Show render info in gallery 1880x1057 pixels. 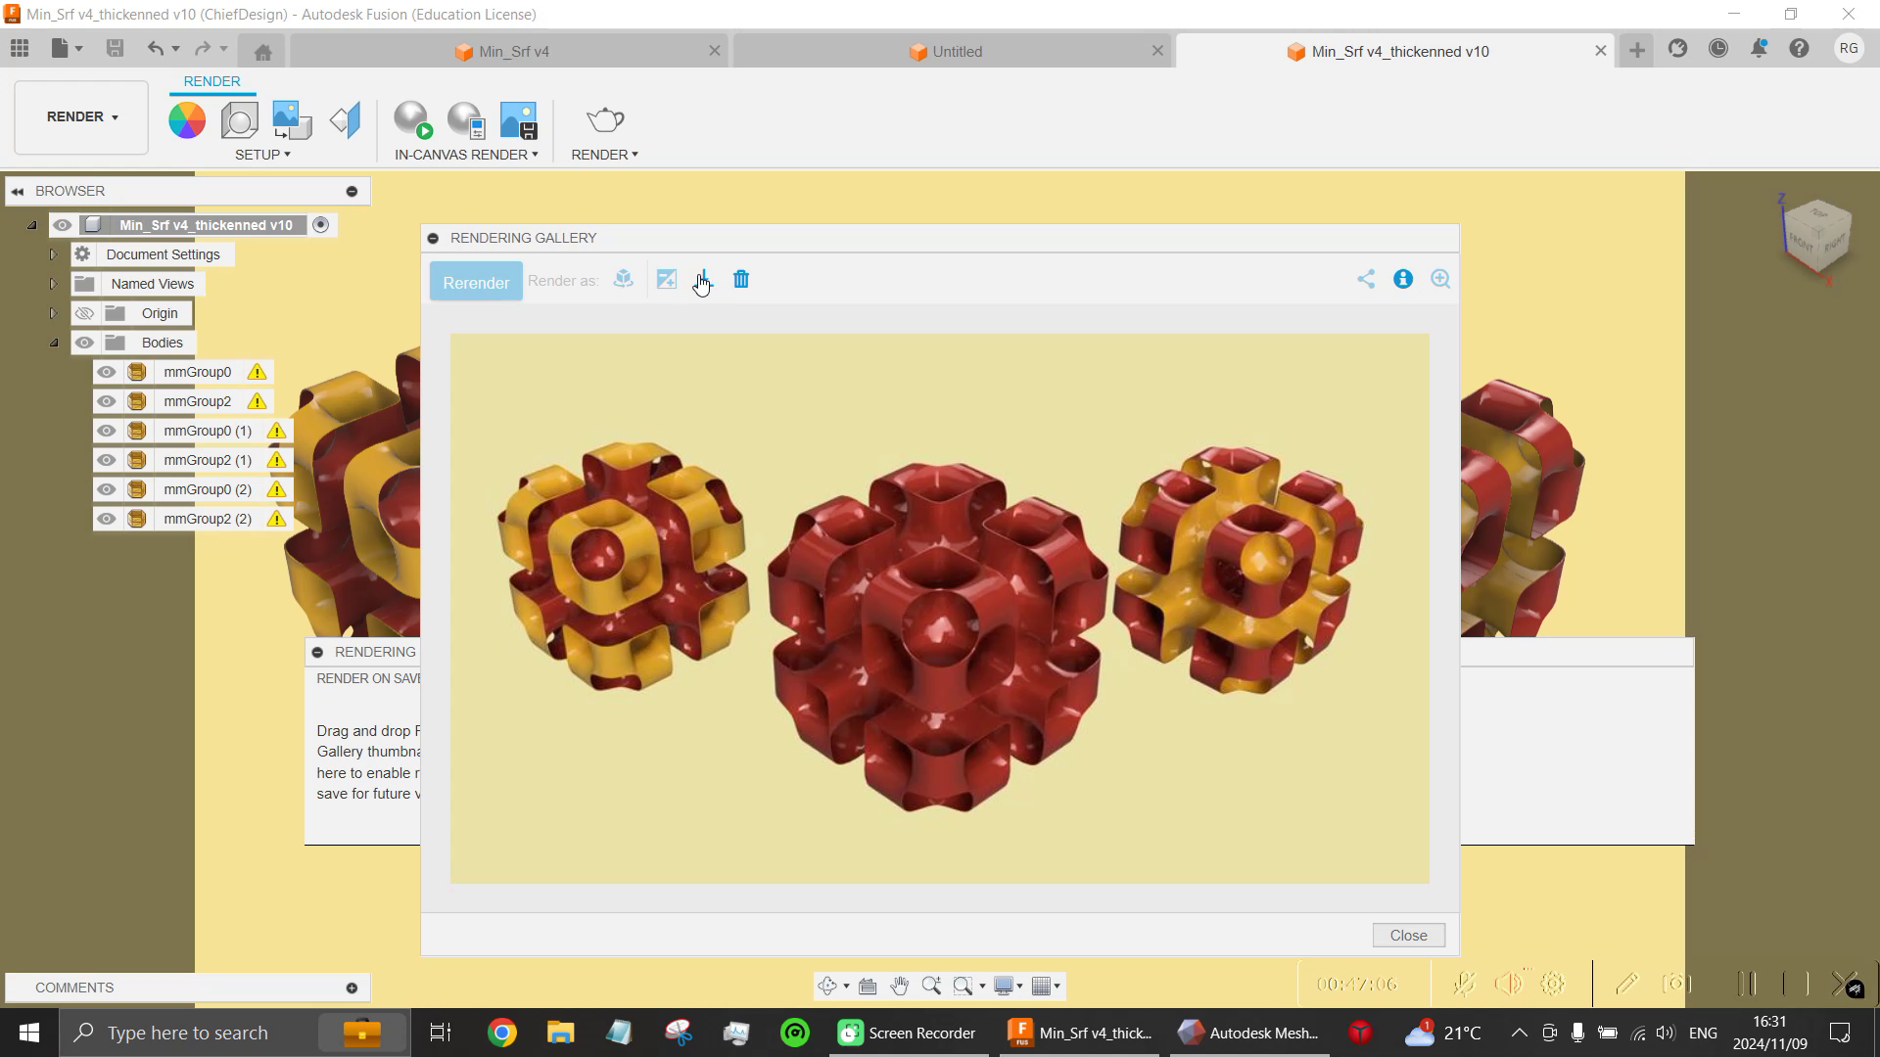tap(1403, 279)
